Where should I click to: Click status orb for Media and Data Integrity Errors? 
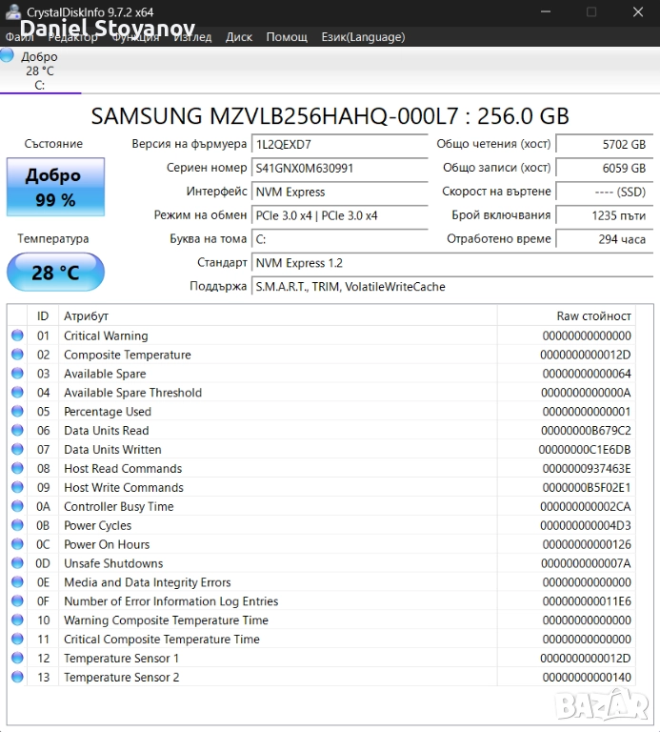[17, 581]
